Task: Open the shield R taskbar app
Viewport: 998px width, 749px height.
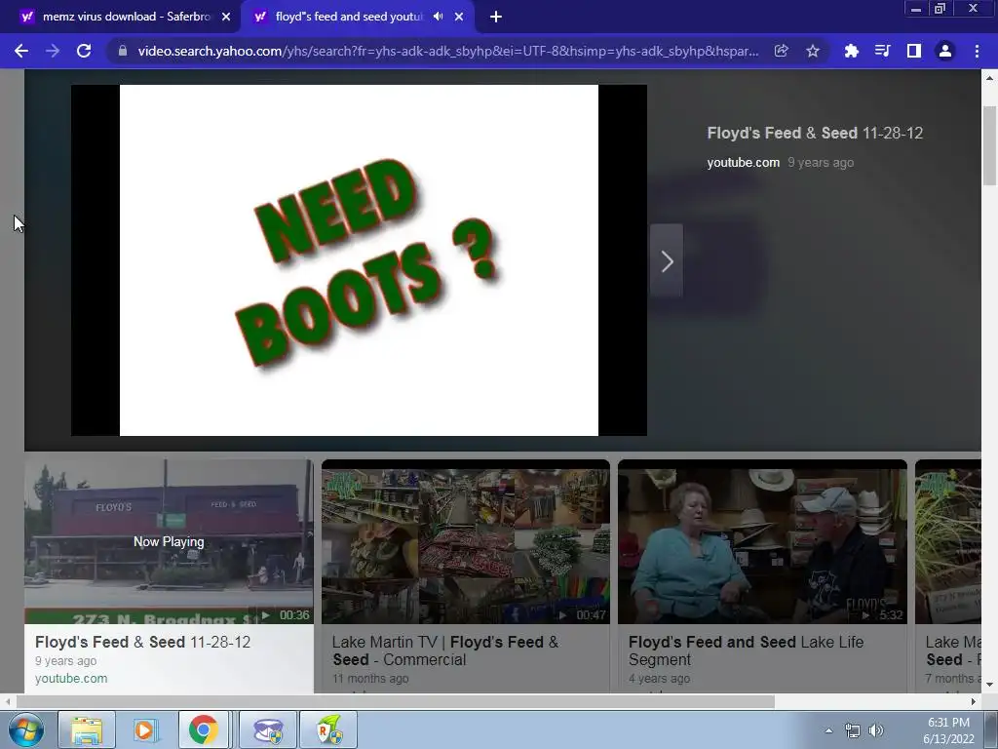Action: [329, 729]
